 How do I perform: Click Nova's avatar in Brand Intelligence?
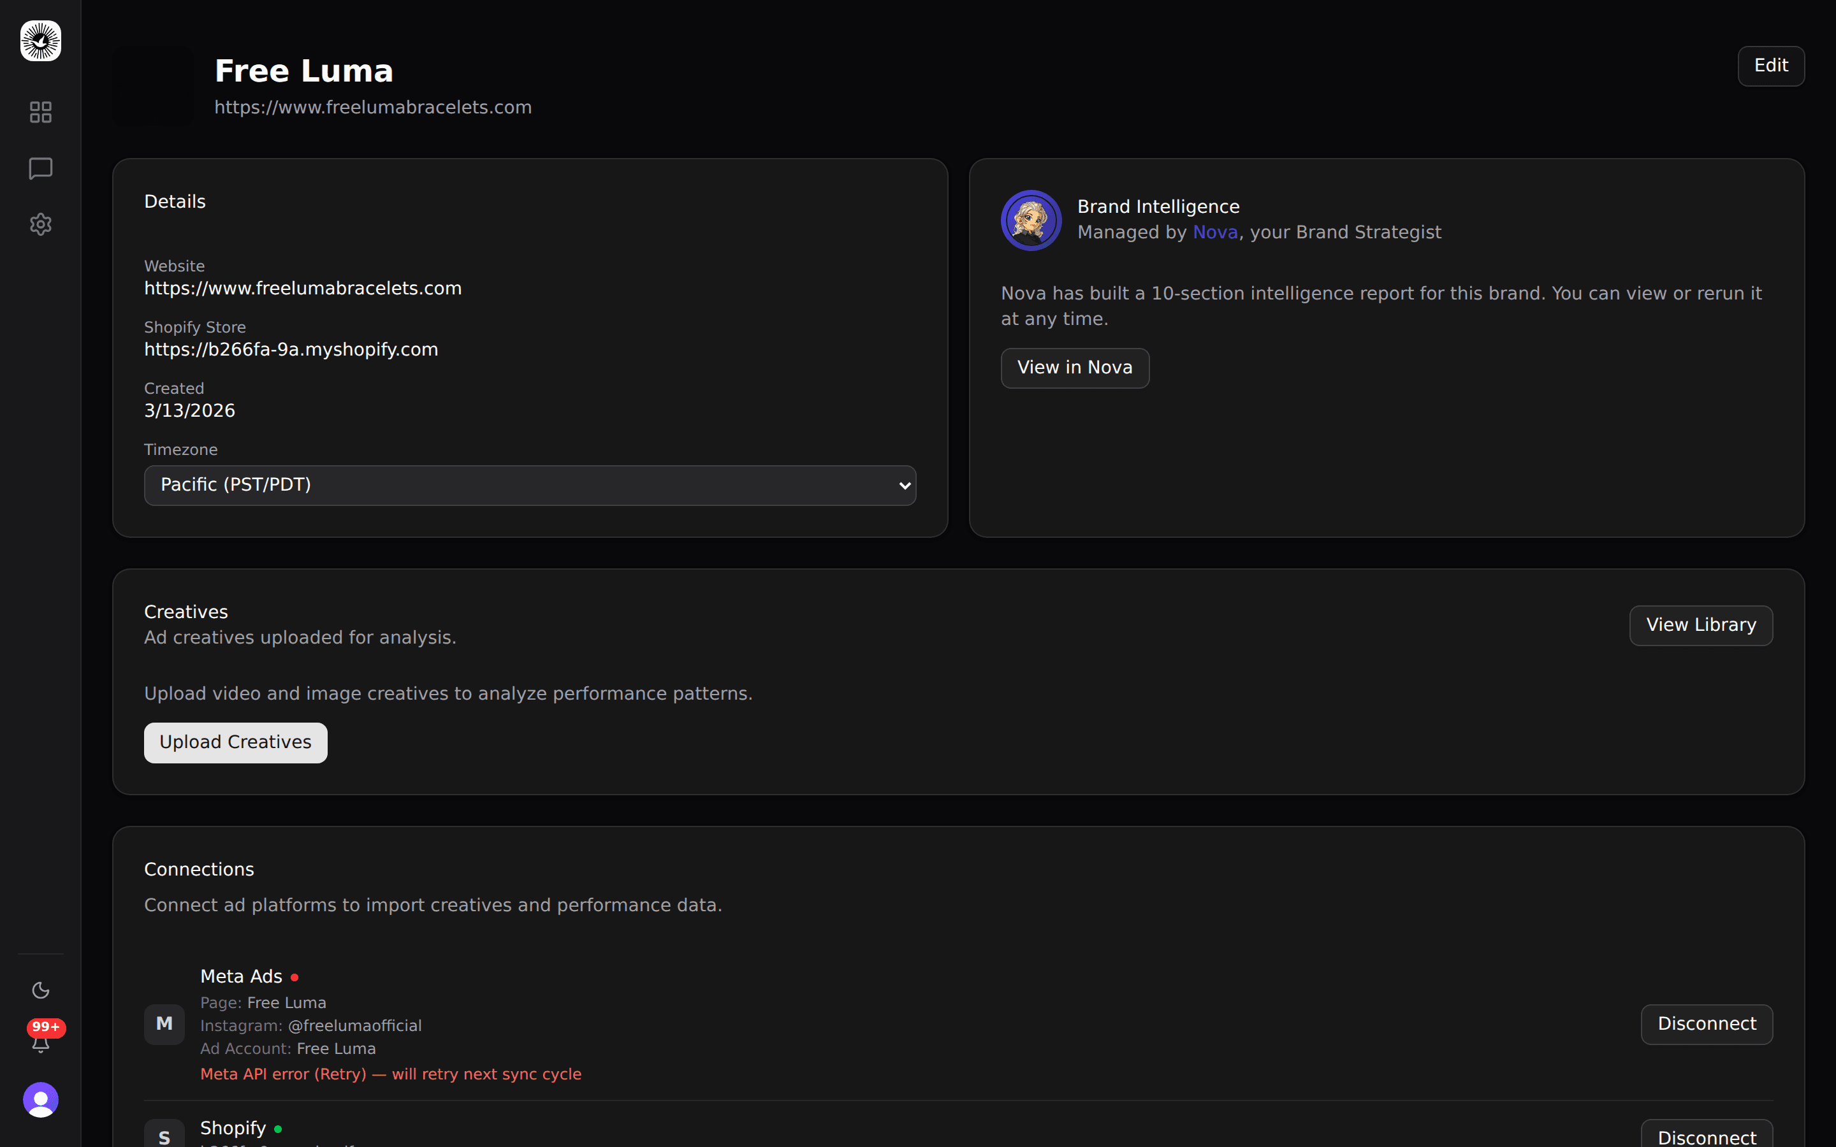[1031, 220]
